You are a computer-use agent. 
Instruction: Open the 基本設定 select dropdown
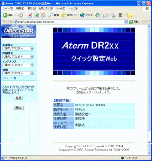(18, 48)
